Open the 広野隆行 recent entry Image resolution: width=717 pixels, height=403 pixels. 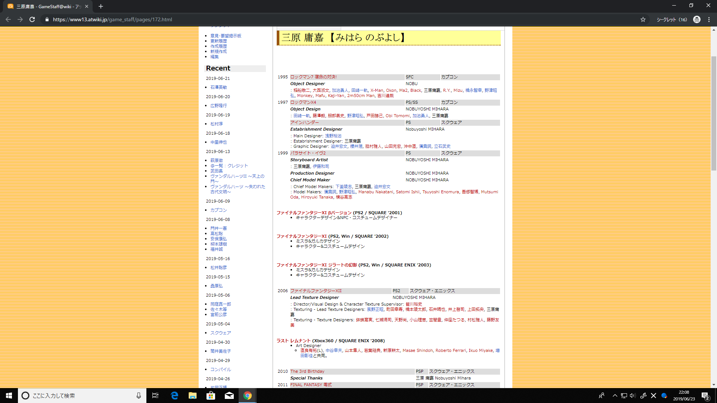tap(218, 106)
